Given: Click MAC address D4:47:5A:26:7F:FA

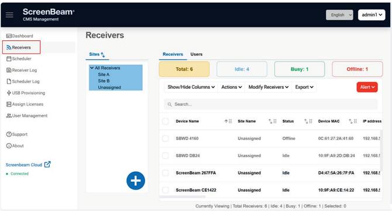Looking at the screenshot, I should 336,173.
